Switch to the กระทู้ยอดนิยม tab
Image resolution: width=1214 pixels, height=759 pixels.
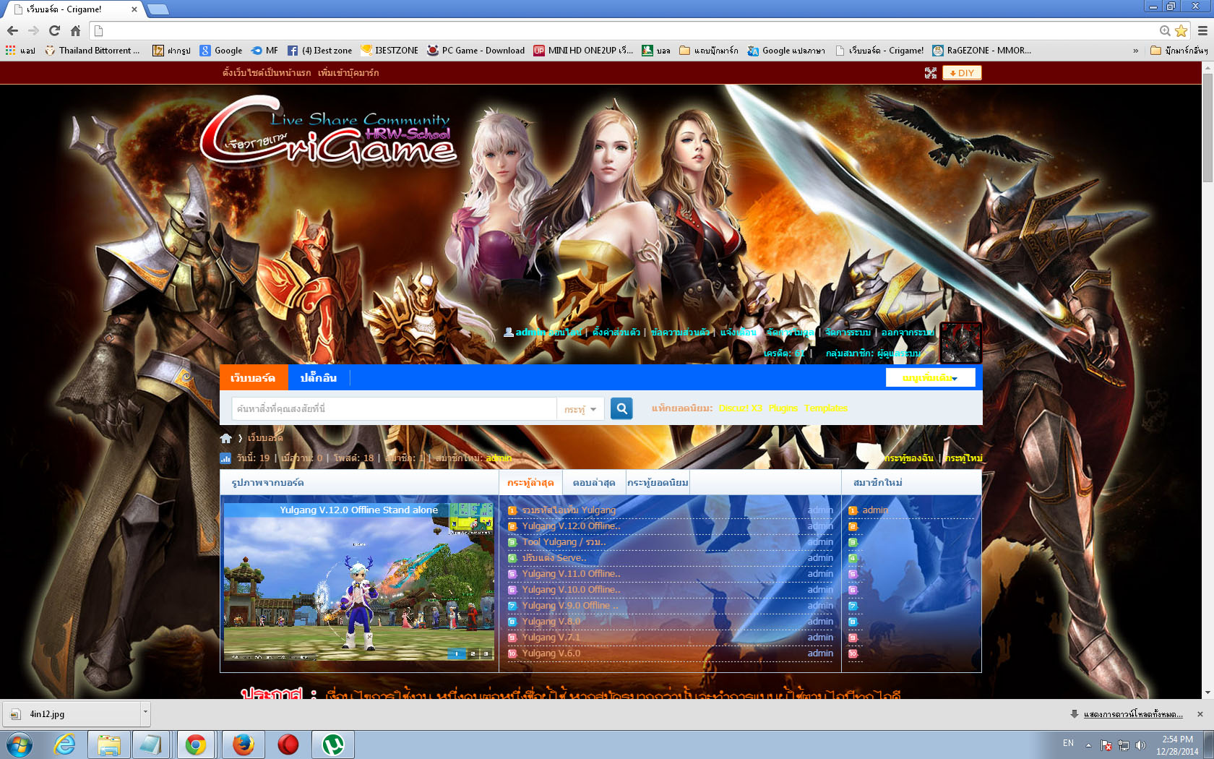coord(658,483)
